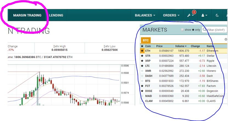Sort markets by Coin column header
228x121 pixels.
click(148, 46)
